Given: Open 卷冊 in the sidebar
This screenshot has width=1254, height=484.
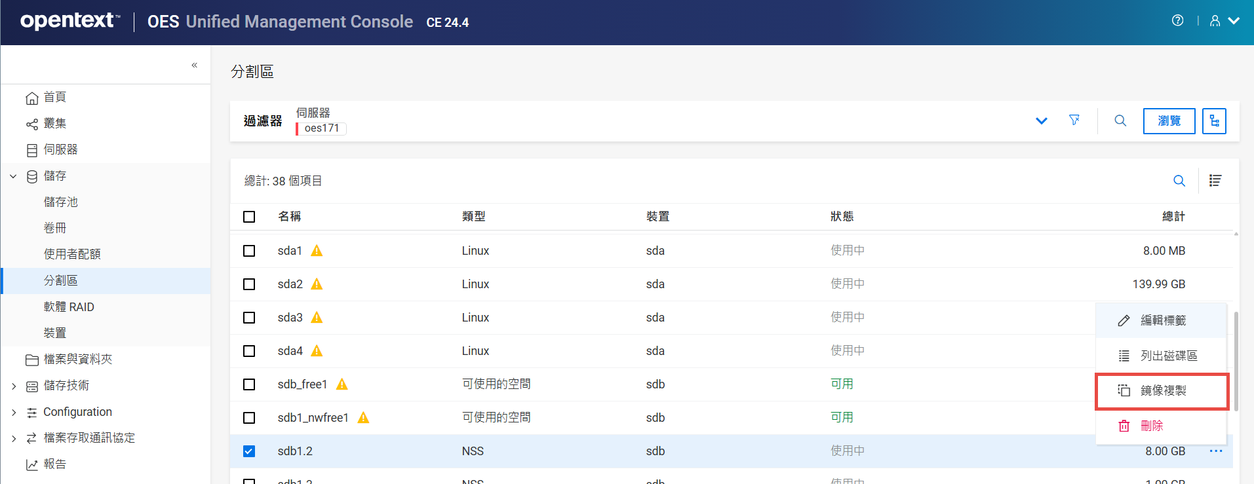Looking at the screenshot, I should [x=55, y=229].
